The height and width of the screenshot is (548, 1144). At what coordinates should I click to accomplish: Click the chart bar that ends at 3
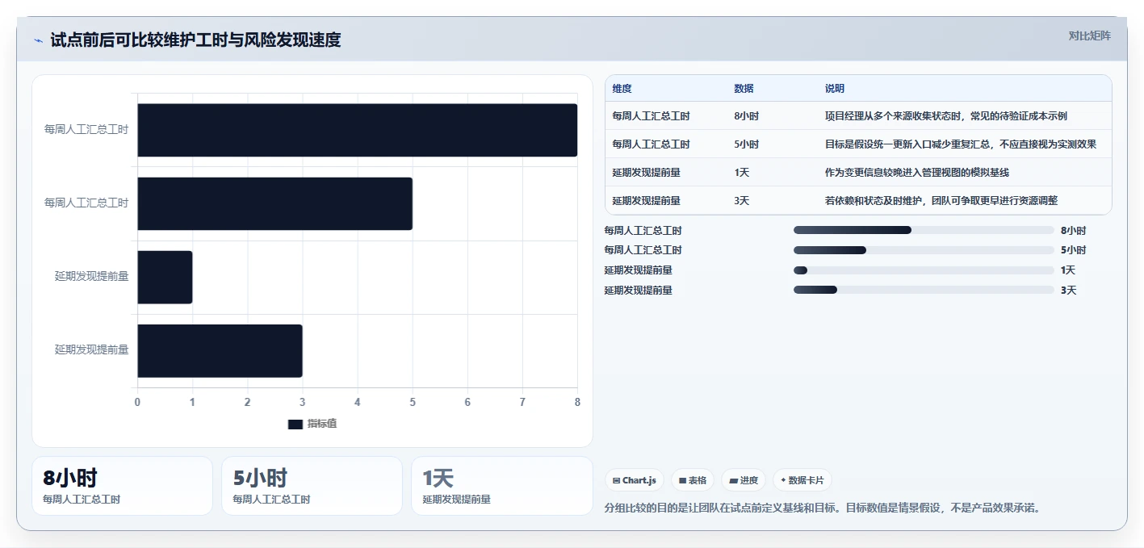pos(220,350)
